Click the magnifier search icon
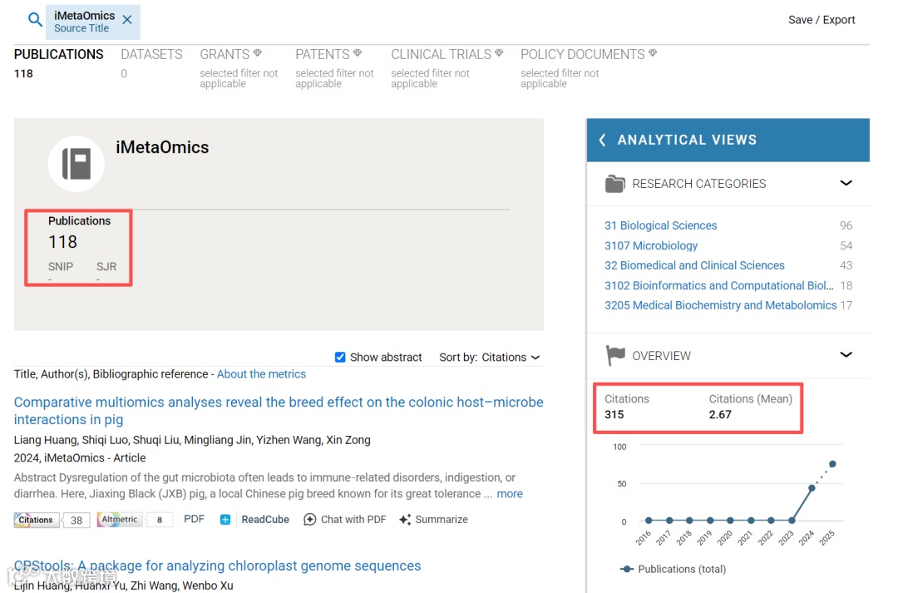898x593 pixels. coord(35,19)
